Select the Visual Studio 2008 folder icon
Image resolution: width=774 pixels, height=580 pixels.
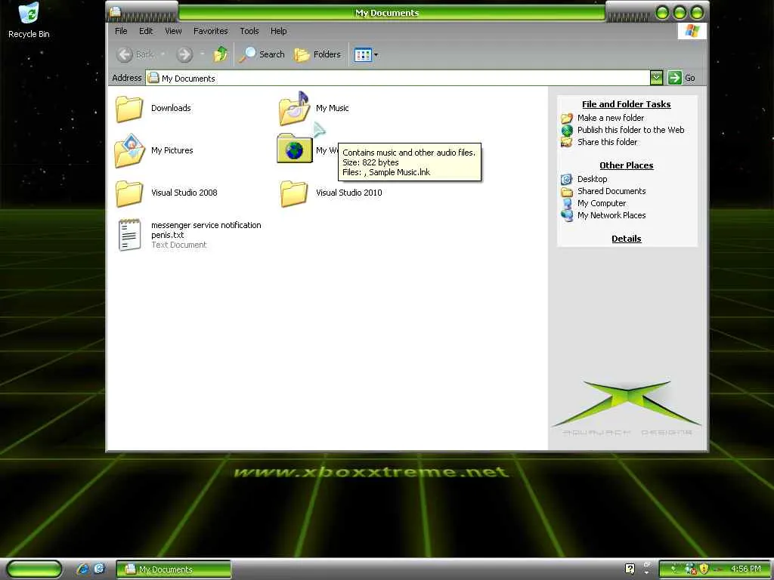(128, 193)
